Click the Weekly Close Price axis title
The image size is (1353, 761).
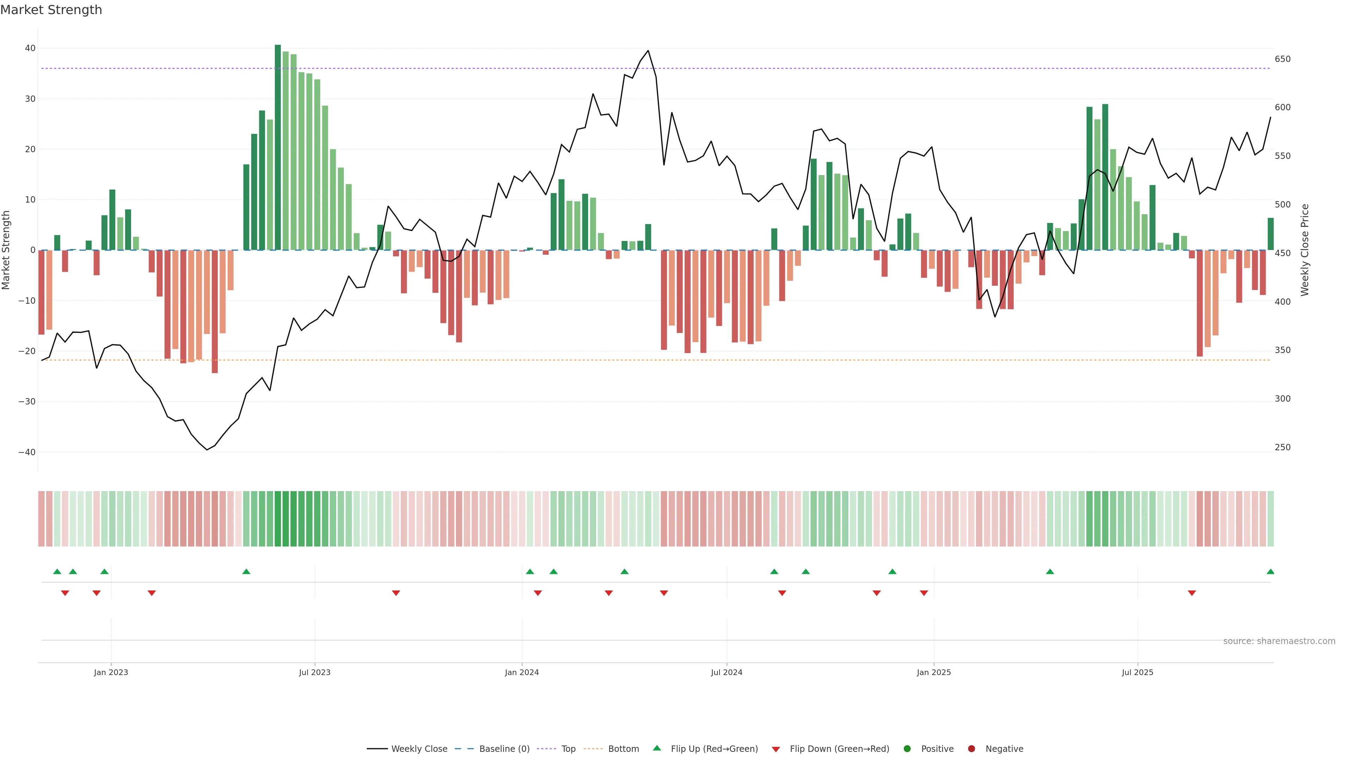pos(1305,250)
